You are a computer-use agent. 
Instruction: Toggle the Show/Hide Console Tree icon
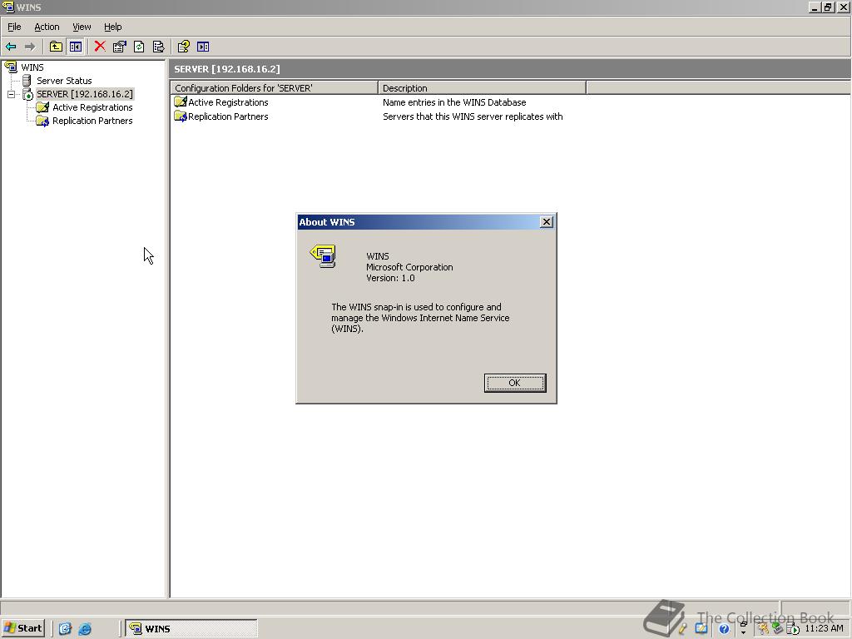pyautogui.click(x=75, y=47)
